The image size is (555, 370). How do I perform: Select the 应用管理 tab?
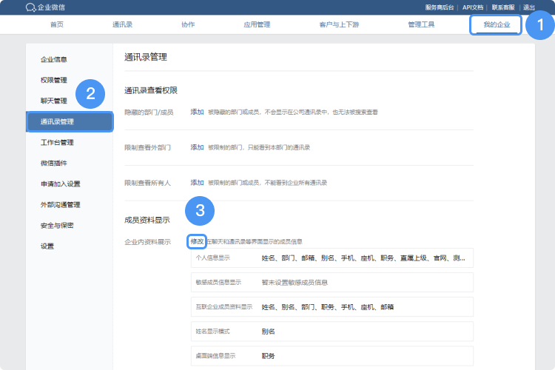(257, 24)
